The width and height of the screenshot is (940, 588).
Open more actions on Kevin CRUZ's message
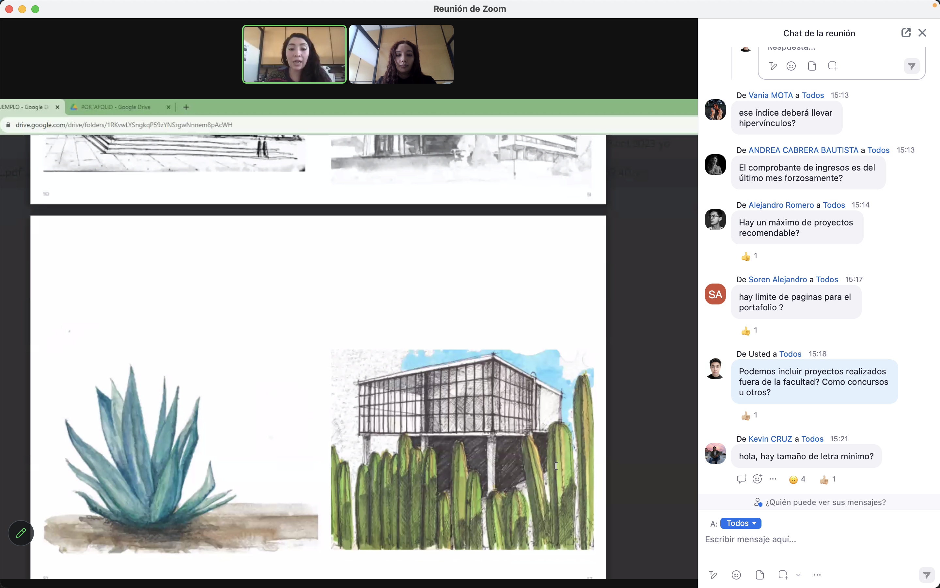(773, 479)
